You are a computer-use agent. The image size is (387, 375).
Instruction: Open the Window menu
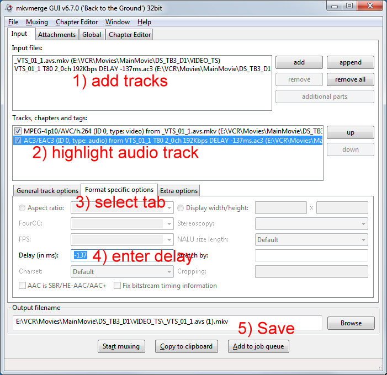coord(118,22)
